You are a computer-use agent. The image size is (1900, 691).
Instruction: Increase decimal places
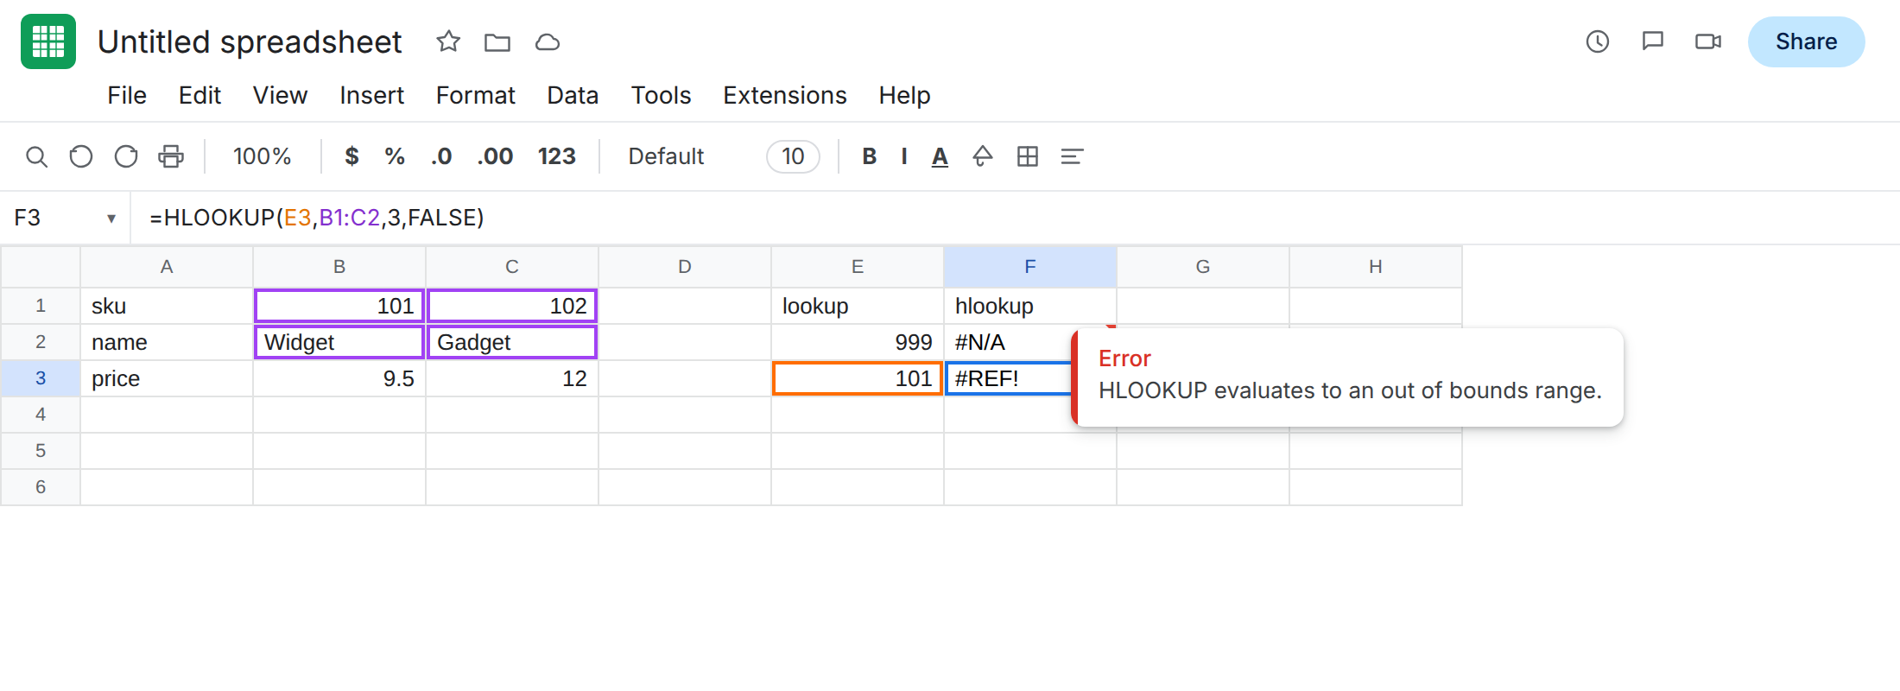click(495, 156)
